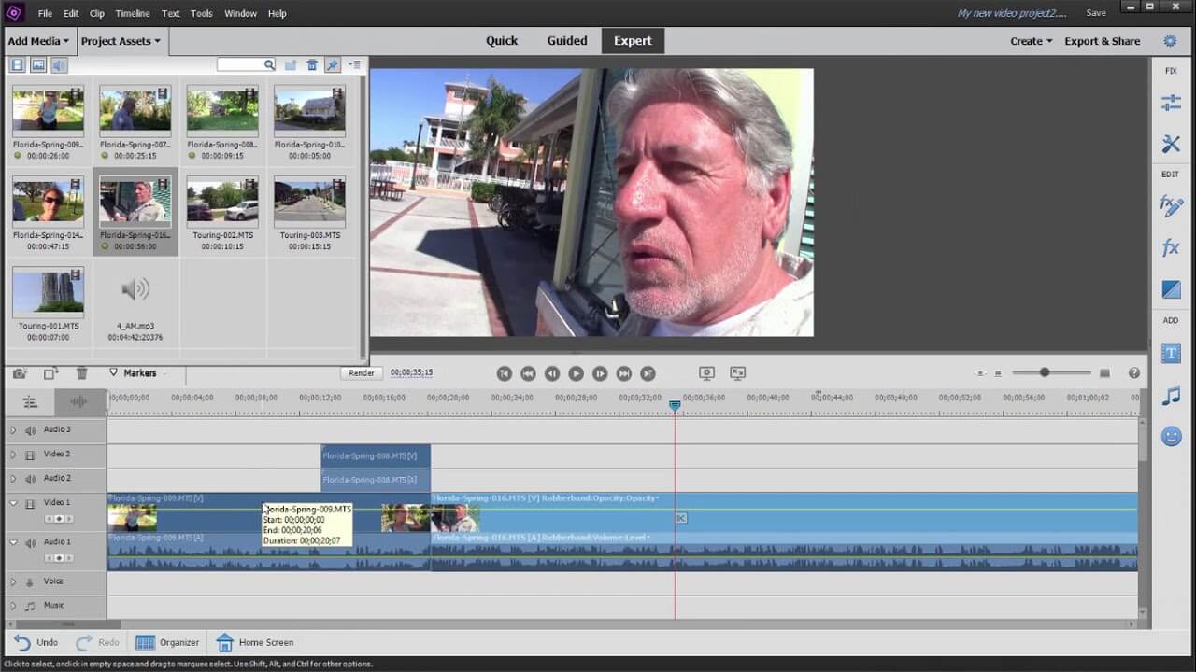The height and width of the screenshot is (672, 1196).
Task: Toggle the audio clips filter in Project Assets
Action: click(x=59, y=64)
